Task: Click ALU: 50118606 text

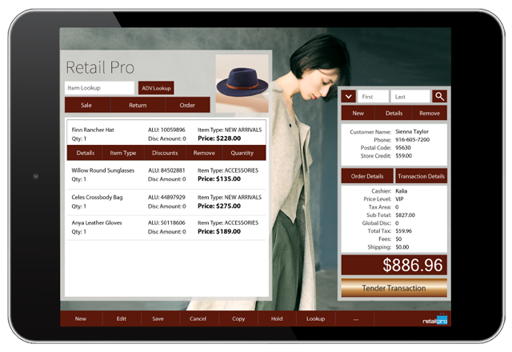Action: coord(166,222)
